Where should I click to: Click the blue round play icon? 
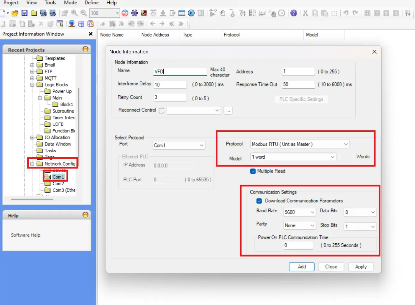pos(191,13)
